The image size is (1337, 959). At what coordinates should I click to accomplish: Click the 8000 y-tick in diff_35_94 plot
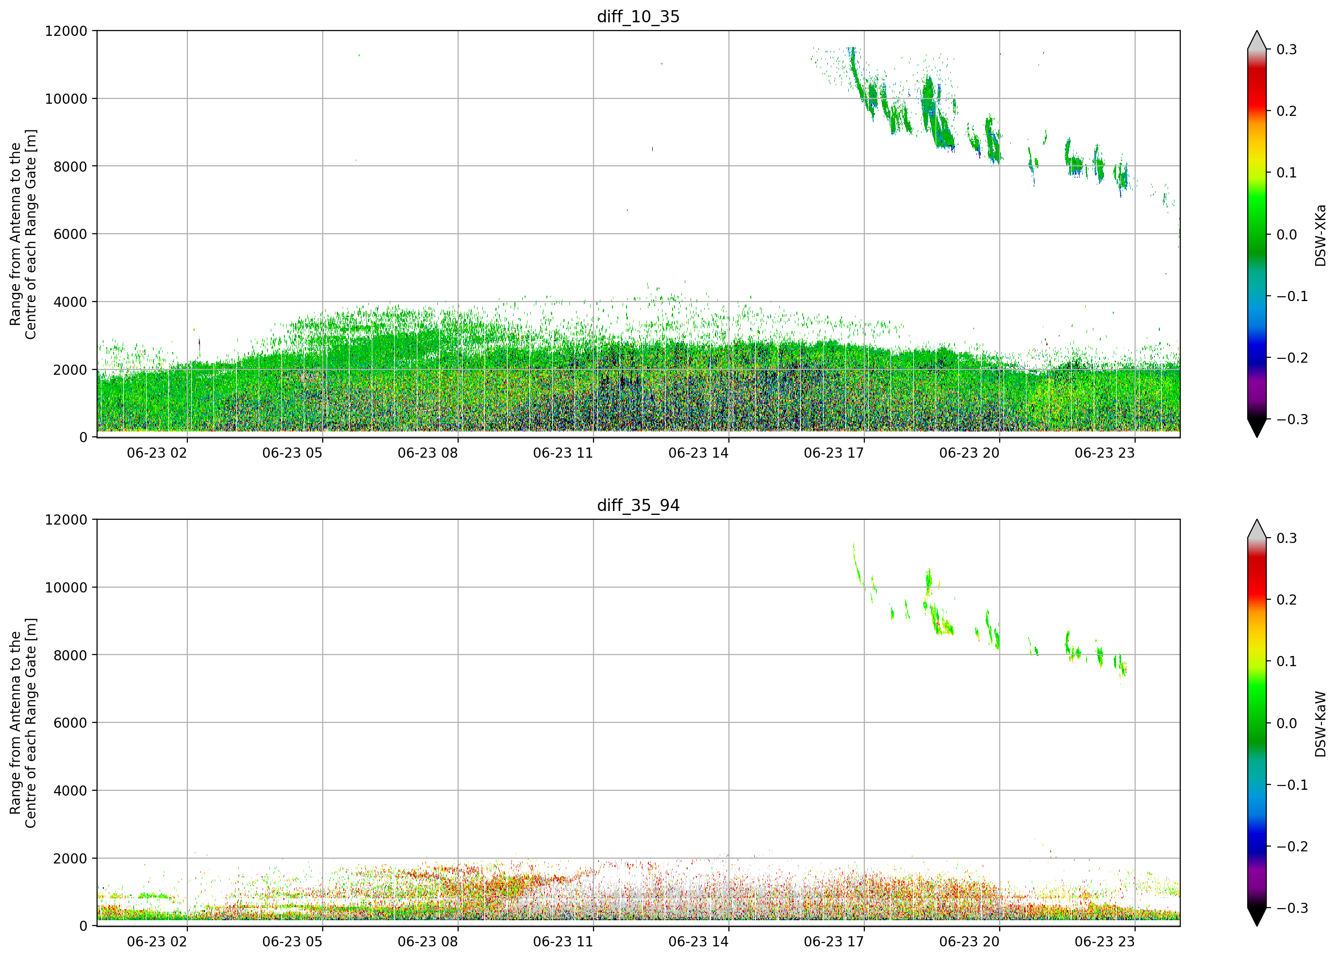point(70,655)
